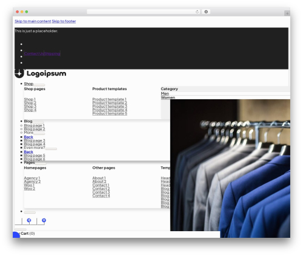The height and width of the screenshot is (256, 303).
Task: Open the Shipping link in dark bar
Action: coord(52,54)
